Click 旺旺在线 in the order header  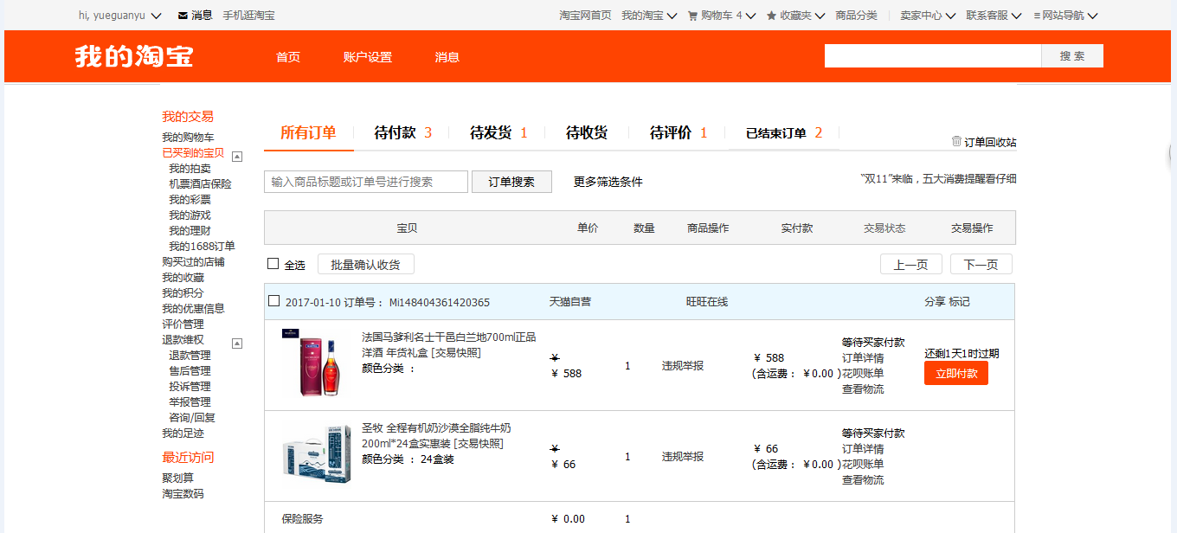(x=707, y=302)
